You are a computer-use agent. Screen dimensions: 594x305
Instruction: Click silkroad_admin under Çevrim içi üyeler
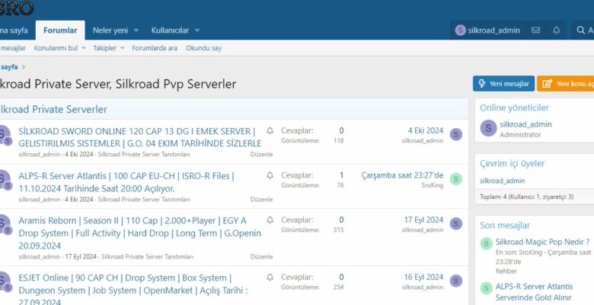click(x=503, y=181)
